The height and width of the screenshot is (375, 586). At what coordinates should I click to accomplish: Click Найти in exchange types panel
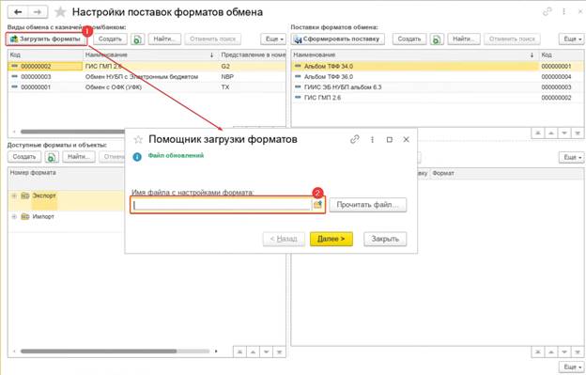point(164,39)
